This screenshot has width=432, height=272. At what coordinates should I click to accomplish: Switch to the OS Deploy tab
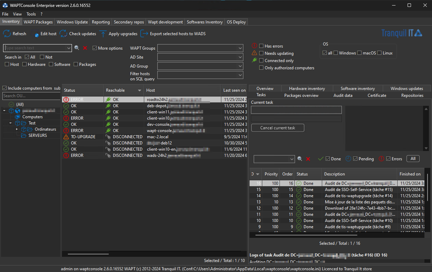click(x=236, y=22)
